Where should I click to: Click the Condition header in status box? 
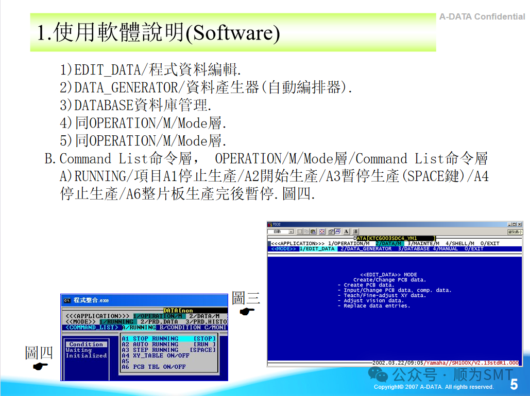point(86,345)
